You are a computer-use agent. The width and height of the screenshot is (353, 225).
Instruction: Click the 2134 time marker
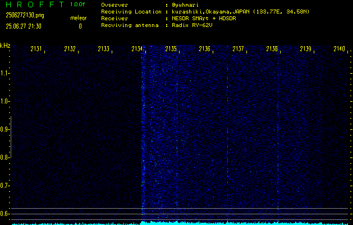(x=137, y=49)
